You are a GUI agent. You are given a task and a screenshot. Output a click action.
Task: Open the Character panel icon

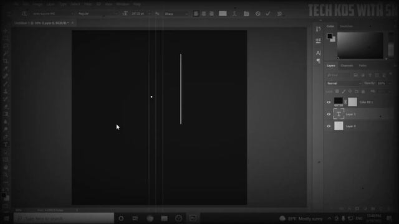click(319, 53)
